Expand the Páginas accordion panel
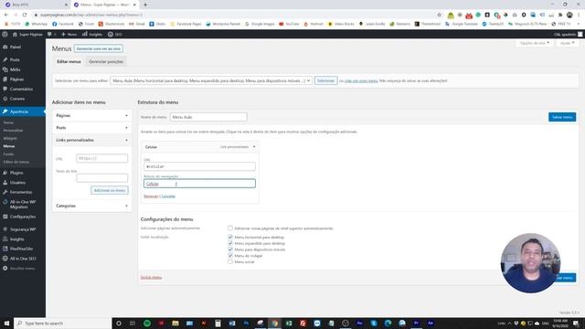This screenshot has height=329, width=585. [91, 116]
